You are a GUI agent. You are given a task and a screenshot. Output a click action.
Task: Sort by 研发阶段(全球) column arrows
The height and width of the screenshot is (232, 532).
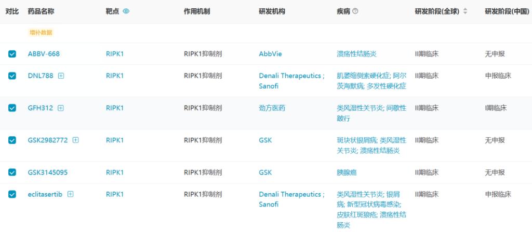(465, 11)
